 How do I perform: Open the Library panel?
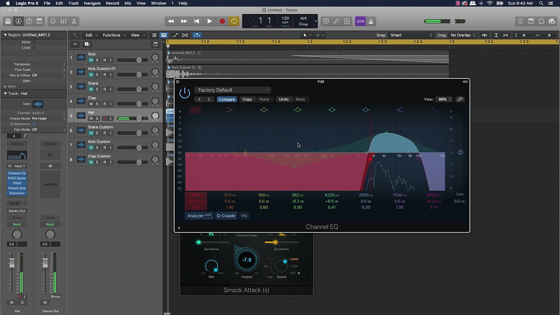(x=8, y=21)
